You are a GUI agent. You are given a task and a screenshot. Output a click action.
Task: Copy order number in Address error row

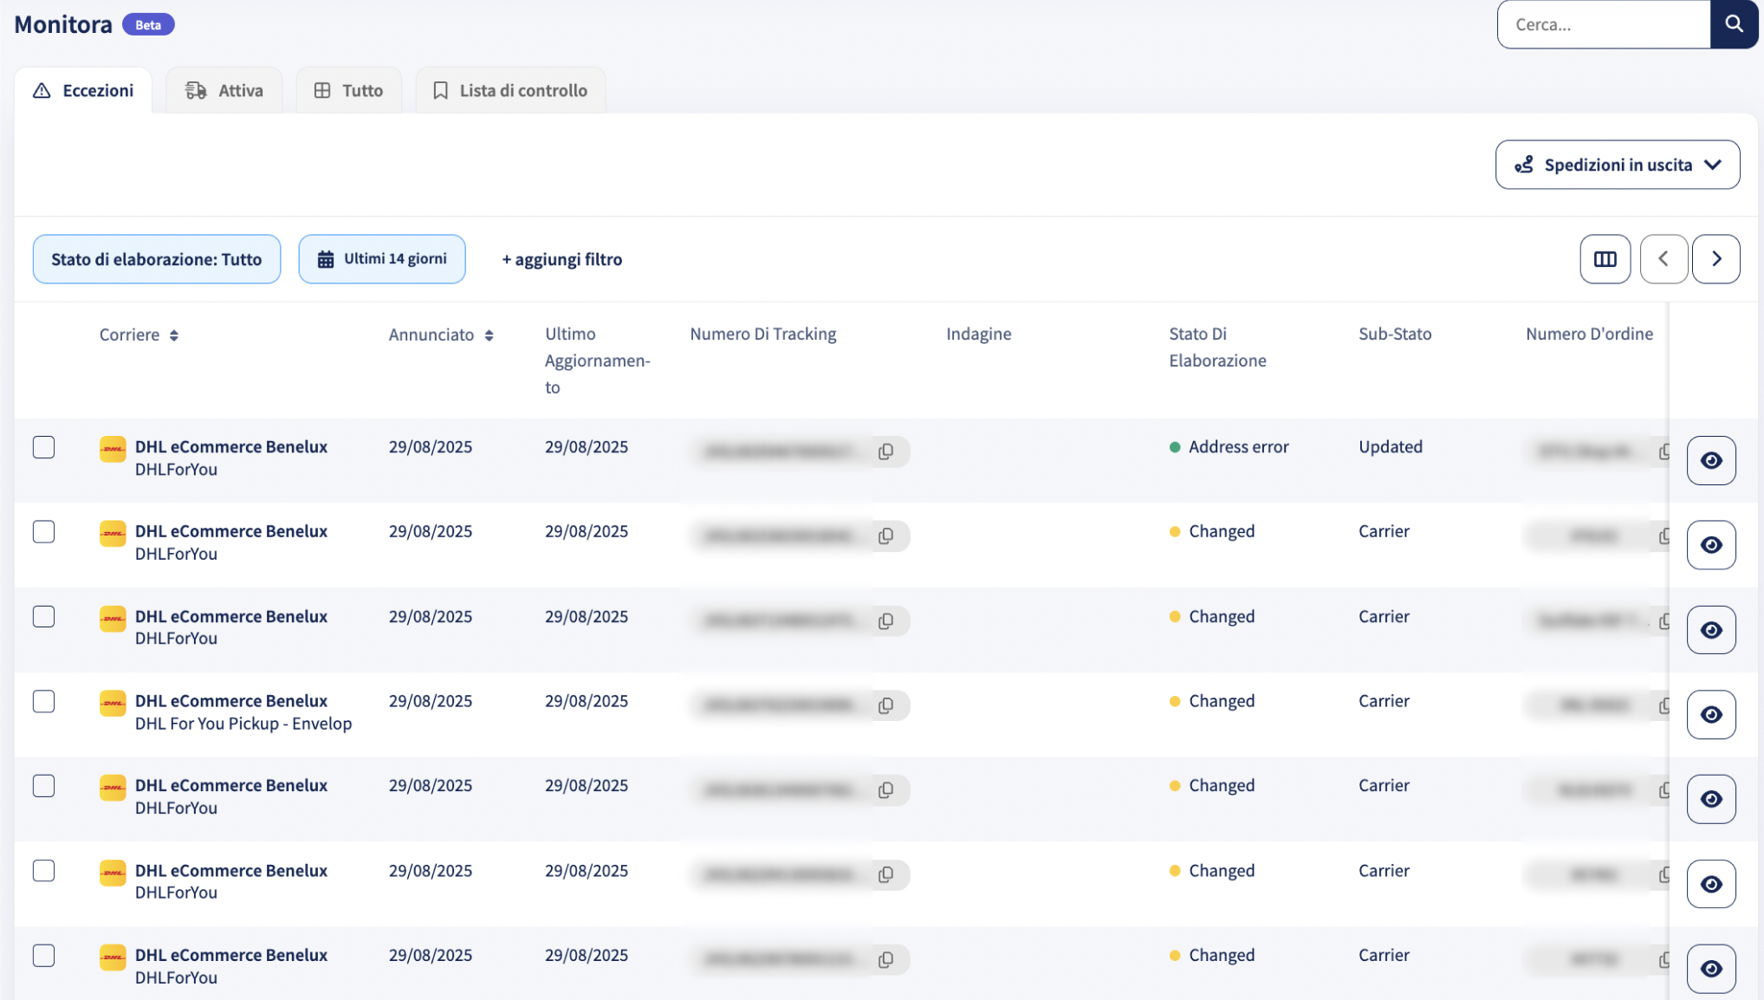point(1663,451)
